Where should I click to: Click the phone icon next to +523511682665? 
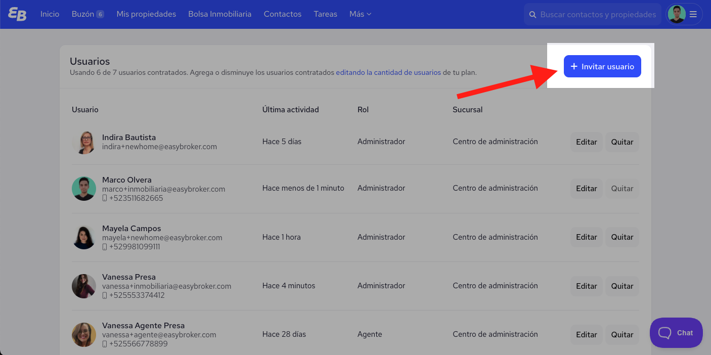pos(105,198)
